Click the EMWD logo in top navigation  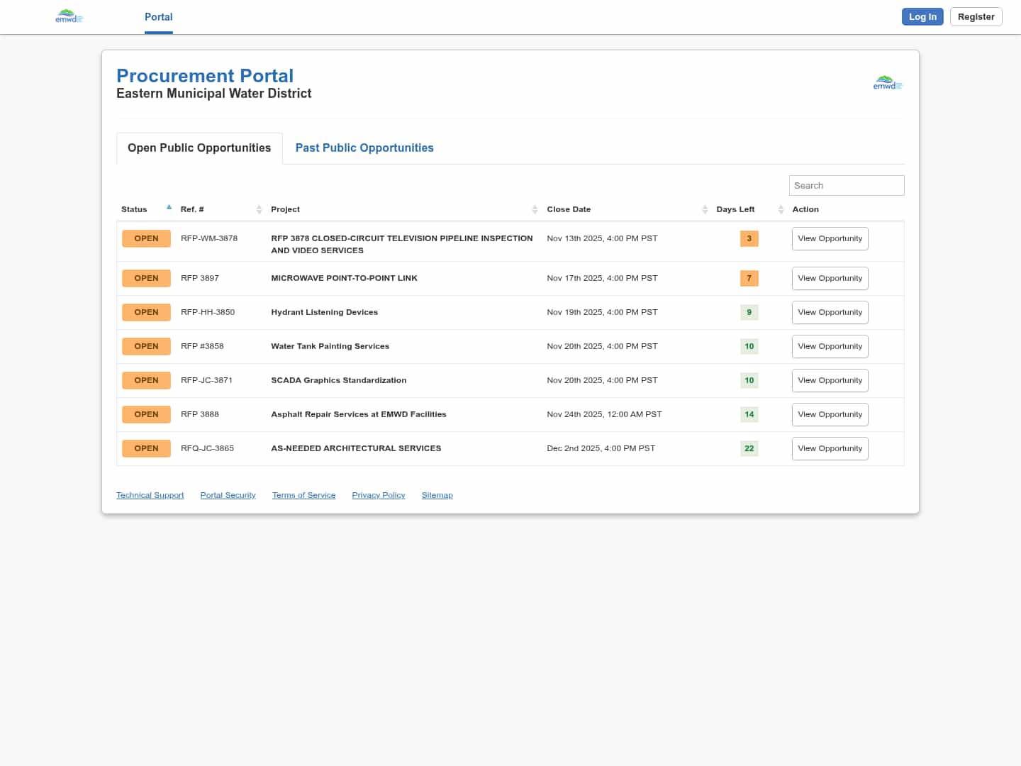[x=69, y=16]
